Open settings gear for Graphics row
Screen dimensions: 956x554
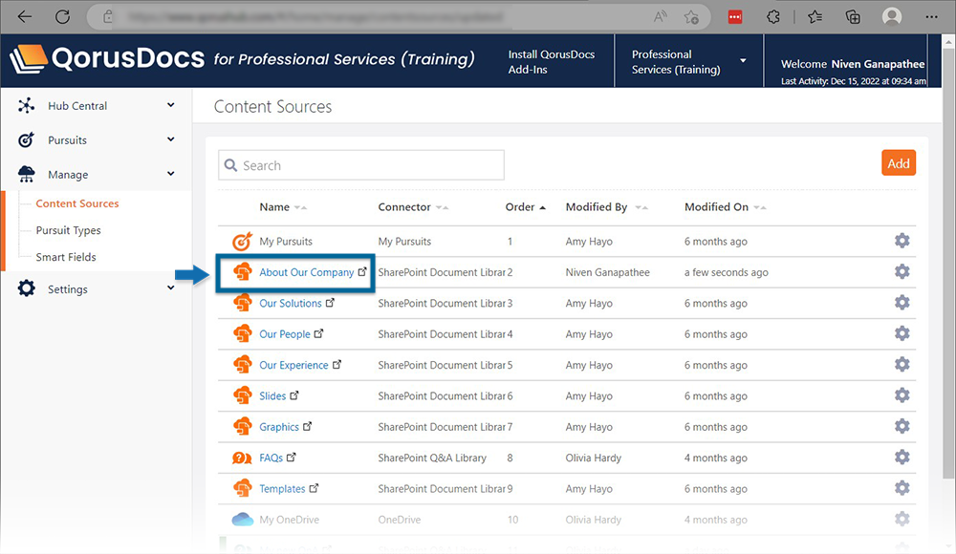[x=902, y=427]
